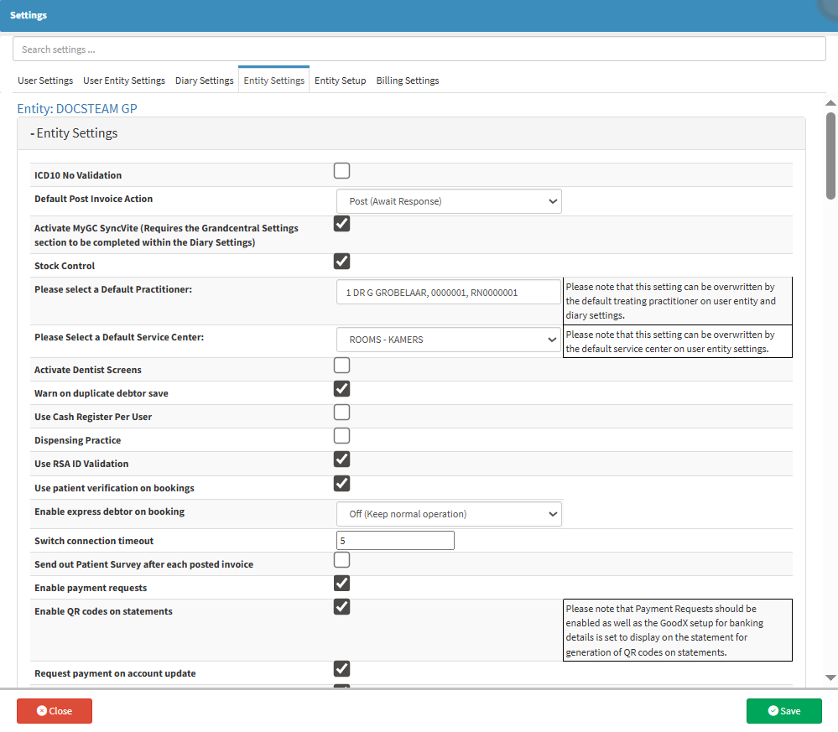Click the red Close button
The image size is (838, 732).
(55, 711)
